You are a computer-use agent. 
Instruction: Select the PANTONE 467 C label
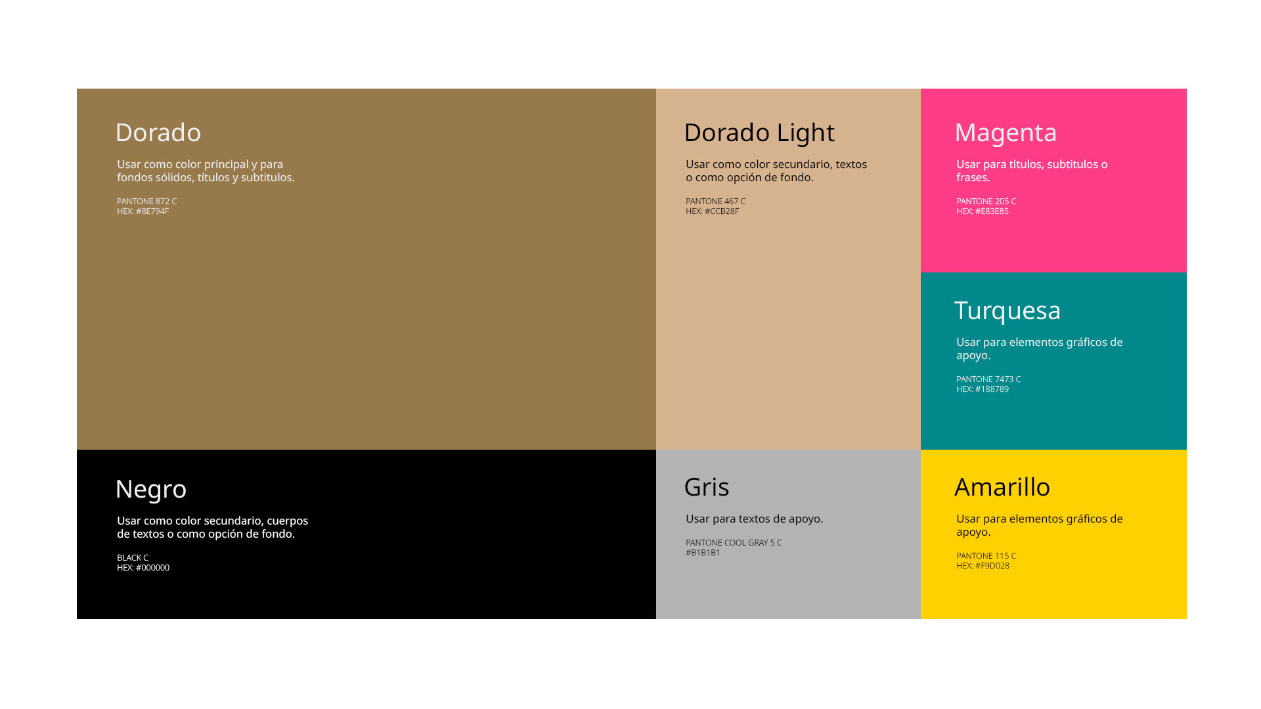click(715, 202)
